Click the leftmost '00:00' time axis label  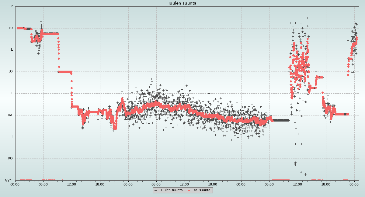pos(15,184)
